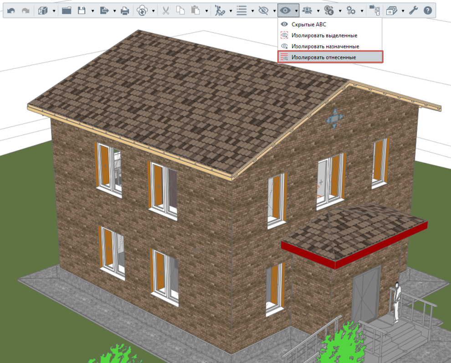Expand dropdown arrow next to list icon
This screenshot has height=363, width=451.
coord(252,11)
